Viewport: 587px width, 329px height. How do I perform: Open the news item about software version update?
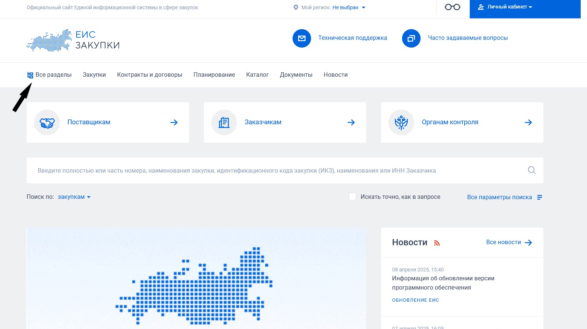click(x=443, y=283)
